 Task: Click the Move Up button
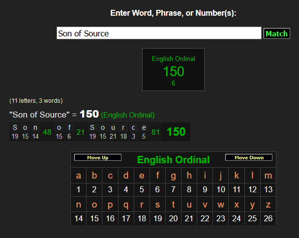click(97, 158)
